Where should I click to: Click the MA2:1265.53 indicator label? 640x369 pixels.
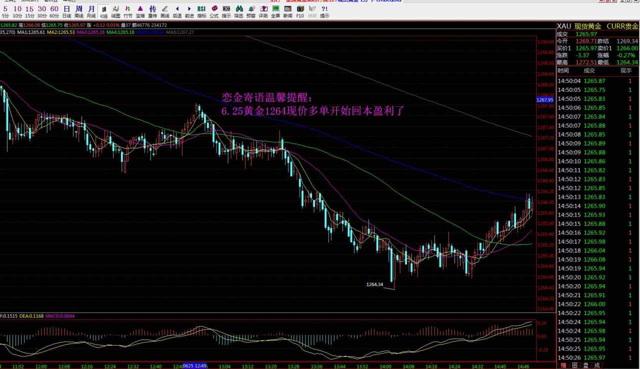[61, 32]
